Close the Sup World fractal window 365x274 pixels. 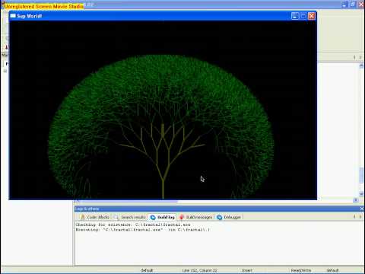(312, 16)
